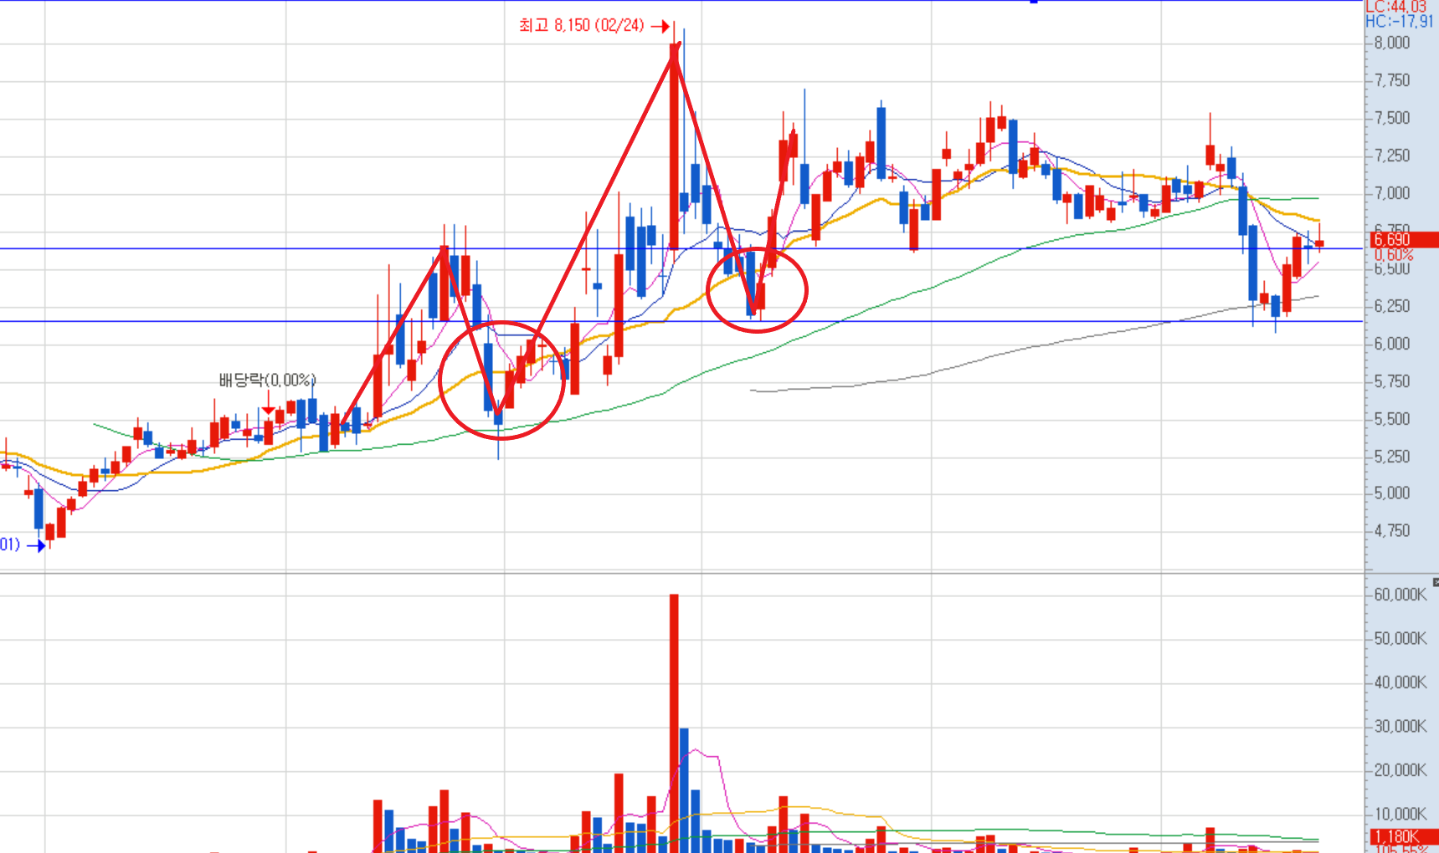Select the most recent candlestick on the chart
1439x853 pixels.
pos(1319,238)
